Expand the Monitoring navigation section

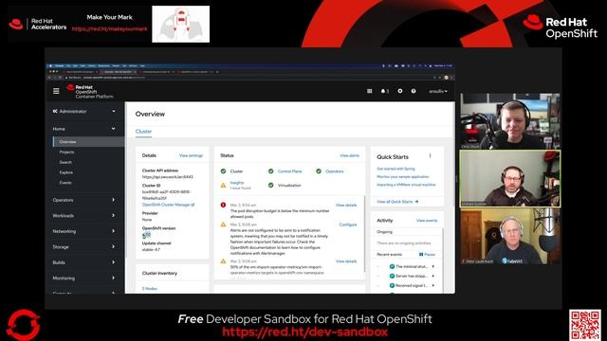[x=84, y=278]
